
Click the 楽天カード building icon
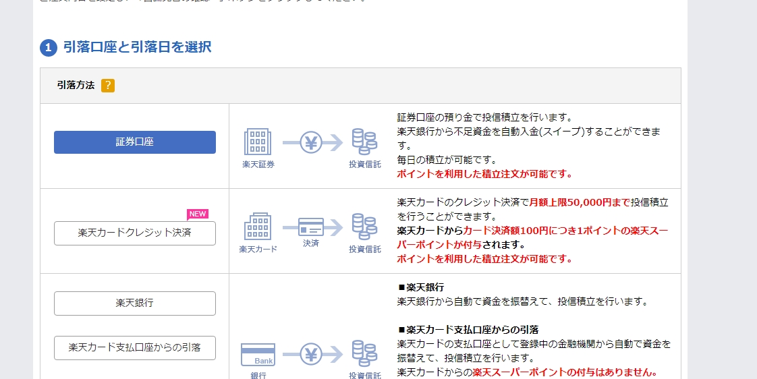click(x=258, y=227)
